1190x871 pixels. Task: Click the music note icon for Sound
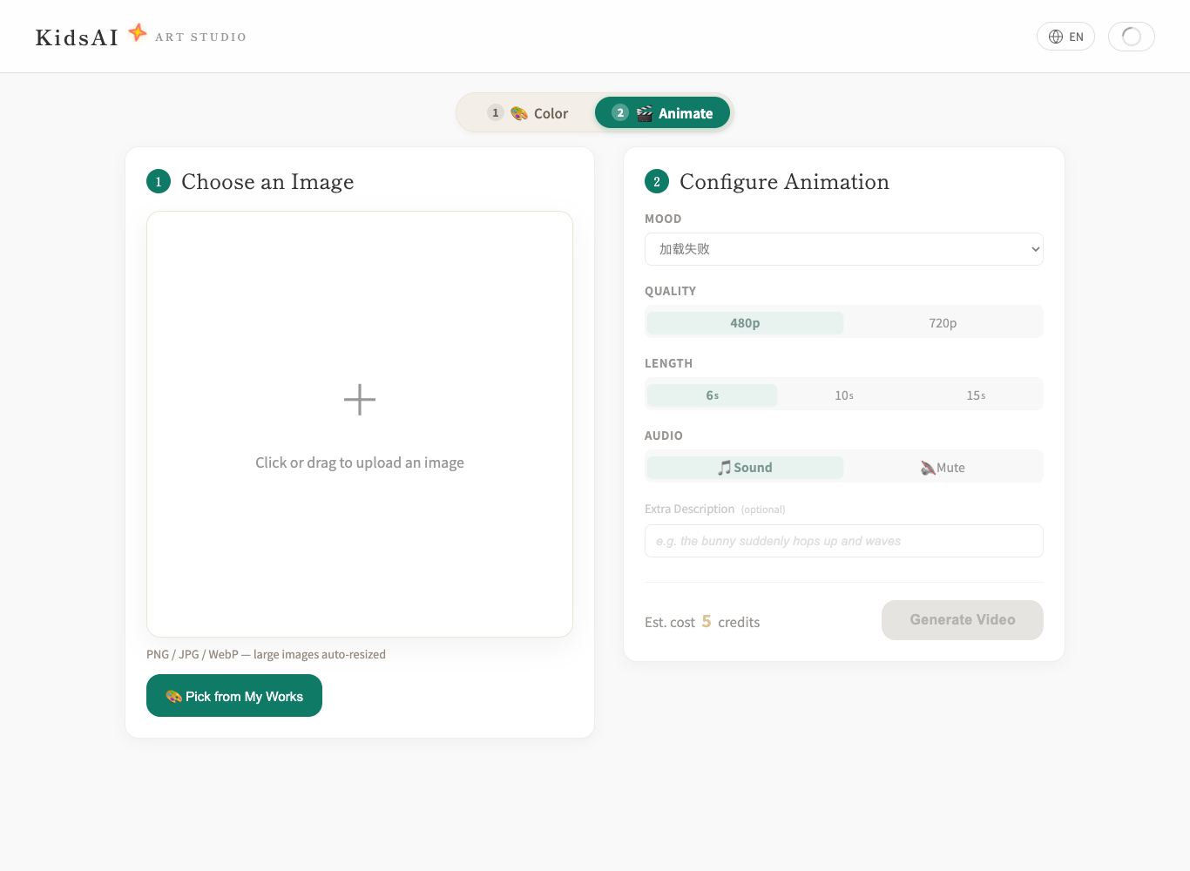(724, 468)
